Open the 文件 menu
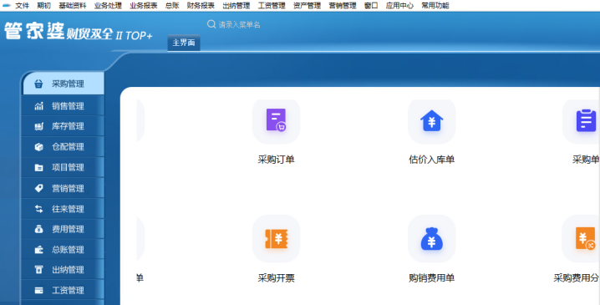 23,5
